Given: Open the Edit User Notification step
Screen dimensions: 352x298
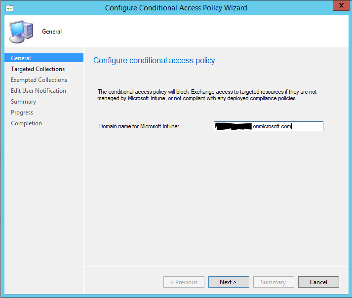Looking at the screenshot, I should 39,91.
